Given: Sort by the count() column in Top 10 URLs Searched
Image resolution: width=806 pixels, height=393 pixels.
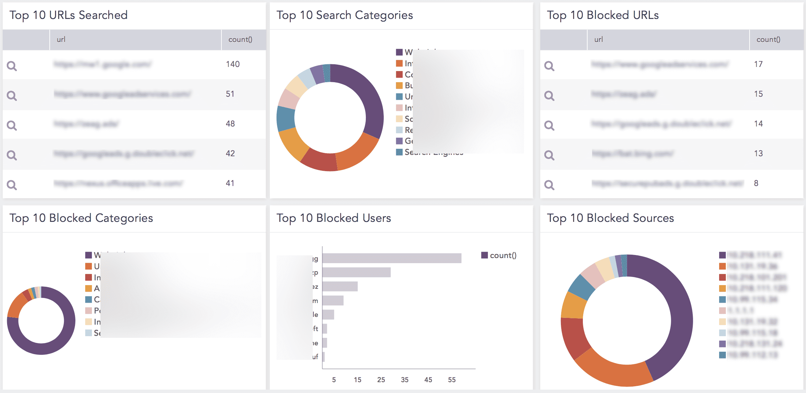Looking at the screenshot, I should 240,39.
